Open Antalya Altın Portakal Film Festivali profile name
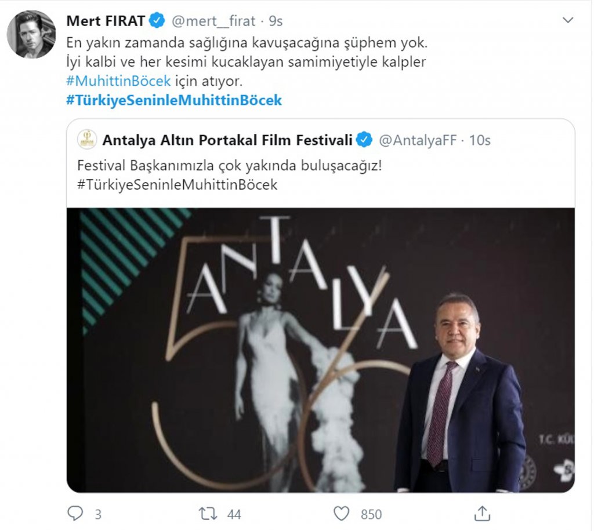 [x=227, y=140]
